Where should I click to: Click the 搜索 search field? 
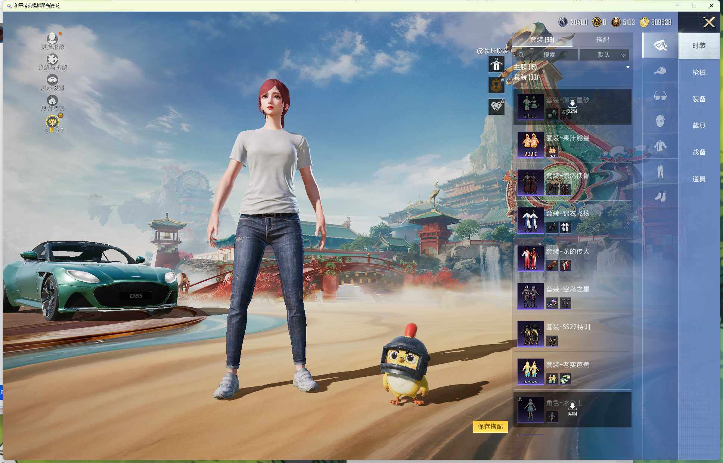(x=548, y=55)
